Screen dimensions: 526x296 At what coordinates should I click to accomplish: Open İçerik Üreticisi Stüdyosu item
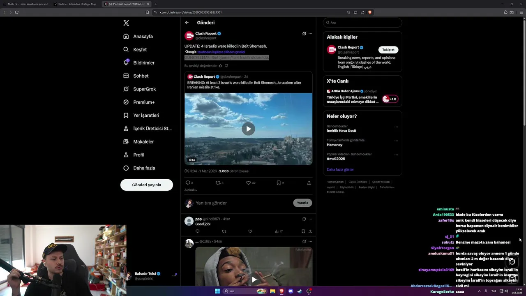pyautogui.click(x=148, y=128)
